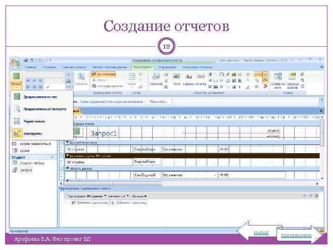Select the Надпись label control
333x250 pixels.
click(x=189, y=79)
